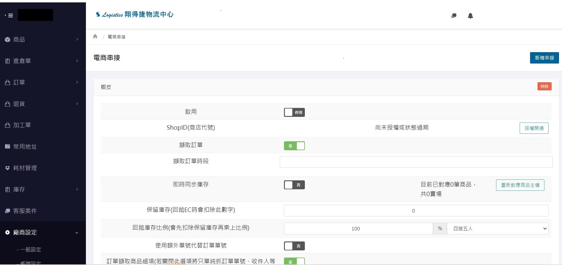Screen dimensions: 562x265
Task: Click the 廠商設定 gear icon
Action: click(x=7, y=232)
